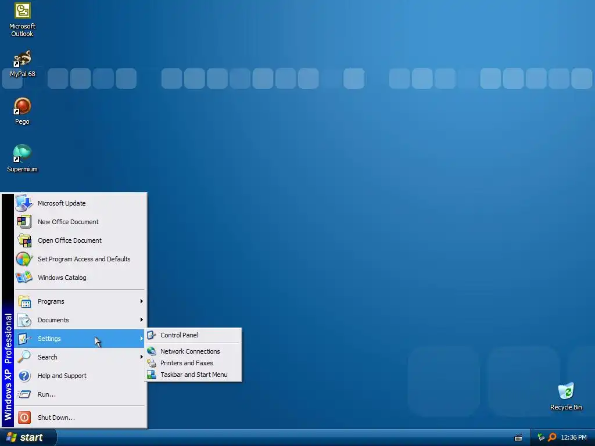Click the Set Program Access and Defaults icon
The height and width of the screenshot is (446, 595).
(24, 259)
